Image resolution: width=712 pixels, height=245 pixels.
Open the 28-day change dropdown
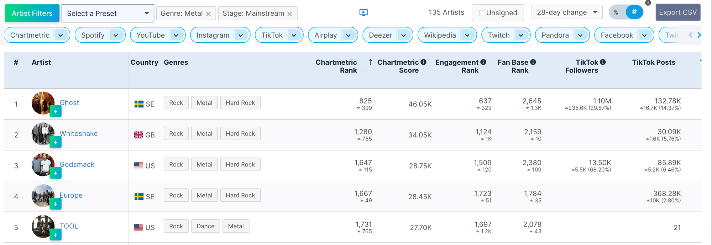pos(567,12)
